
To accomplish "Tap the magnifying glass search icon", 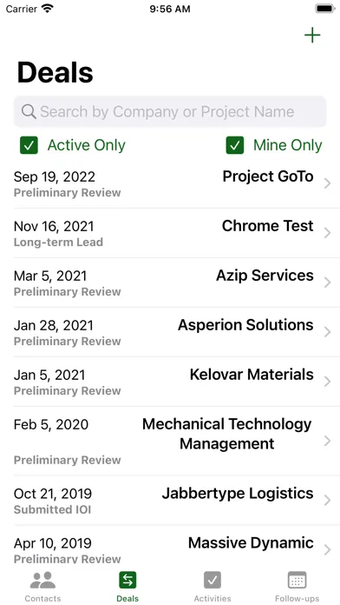I will tap(29, 112).
